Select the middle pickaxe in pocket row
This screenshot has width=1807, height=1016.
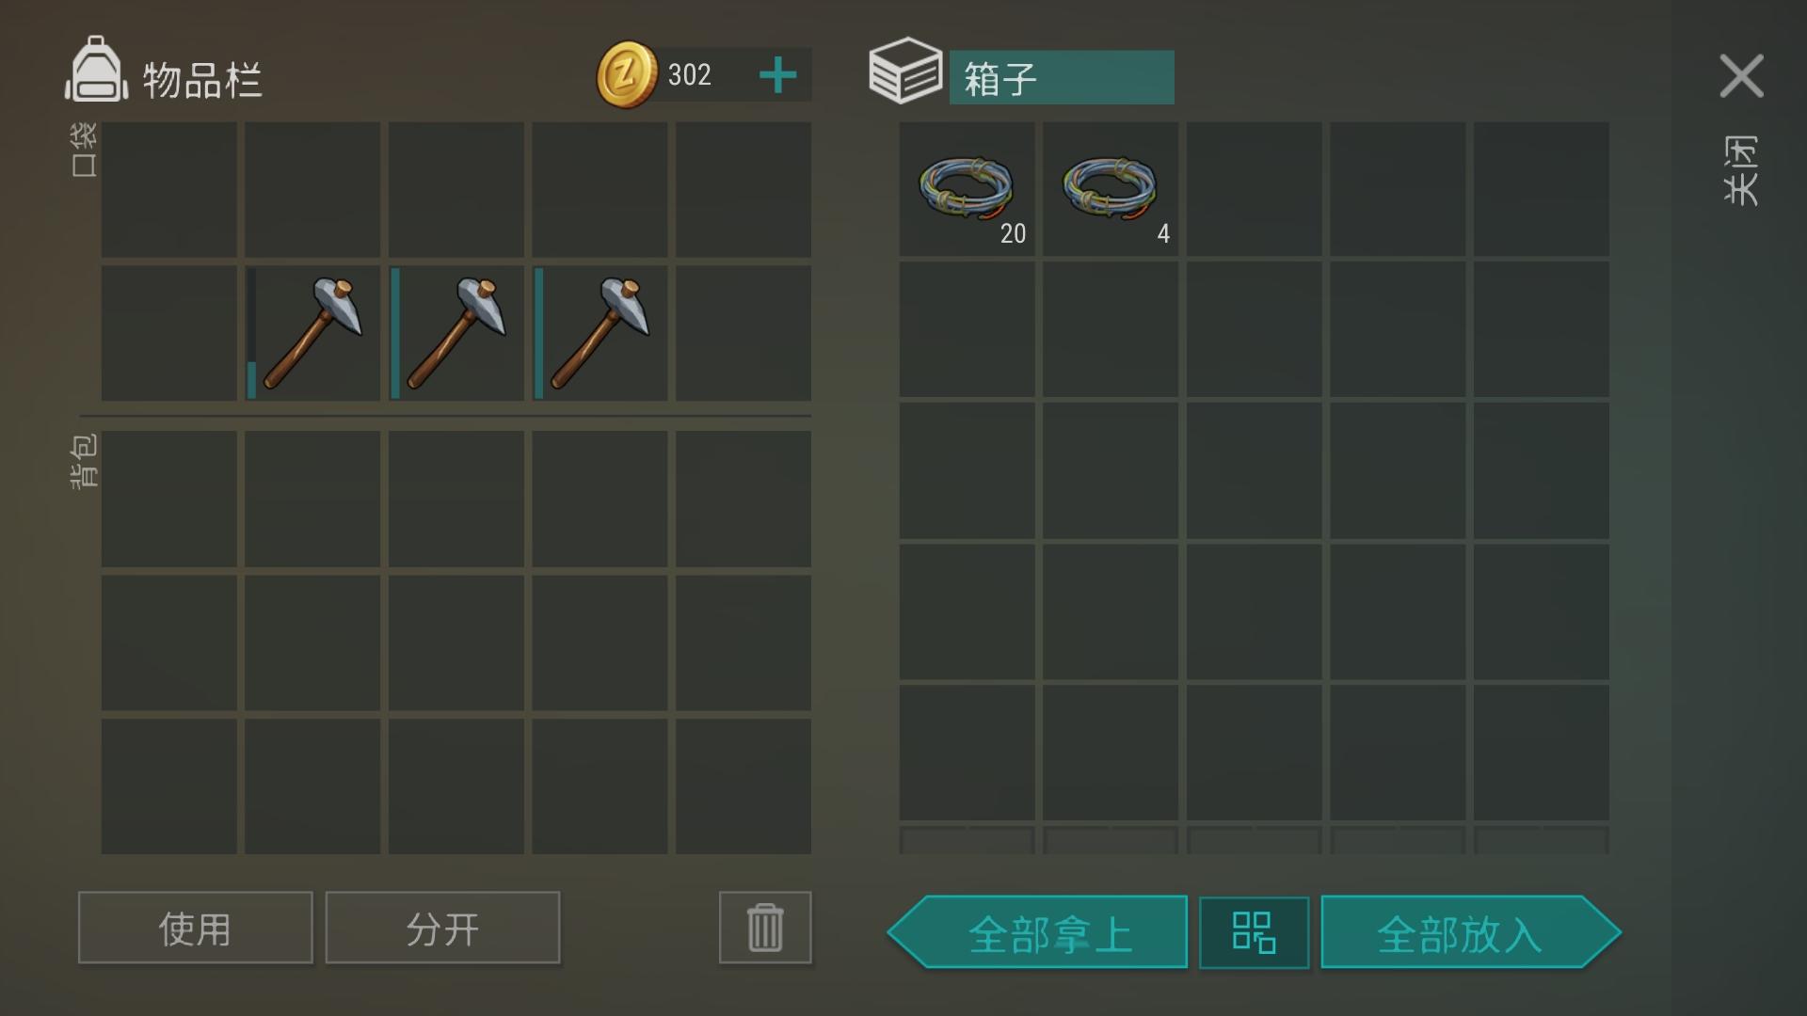(x=456, y=333)
